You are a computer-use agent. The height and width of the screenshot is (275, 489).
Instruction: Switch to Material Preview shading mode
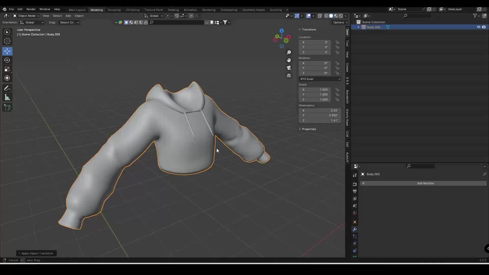click(336, 16)
